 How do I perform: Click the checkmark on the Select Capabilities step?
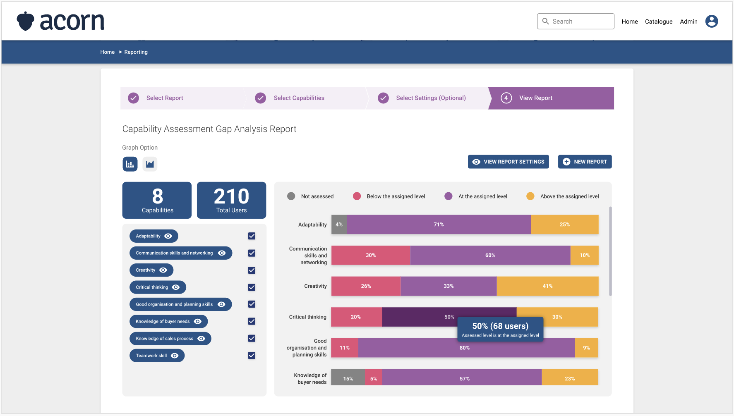coord(260,98)
